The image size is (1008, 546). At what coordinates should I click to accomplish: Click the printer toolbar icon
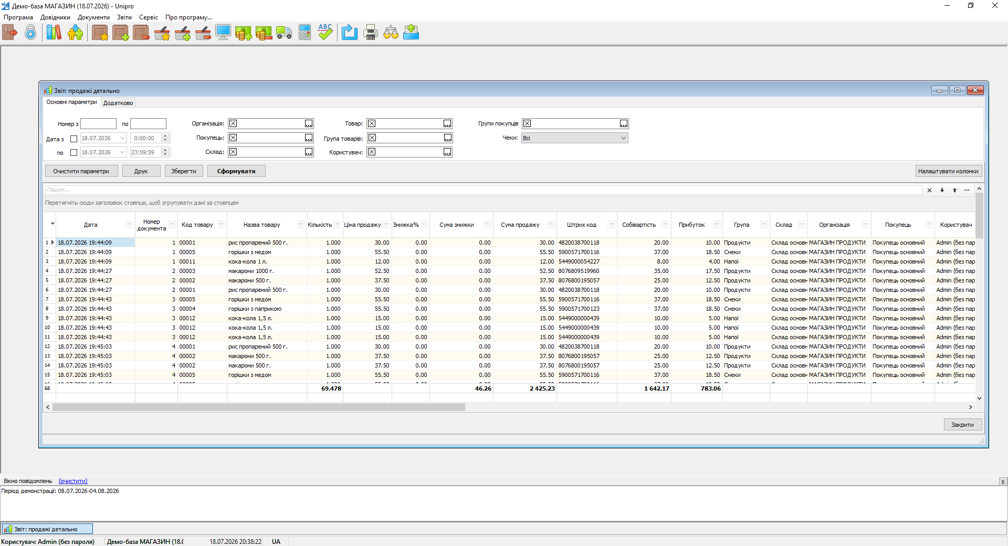coord(371,33)
